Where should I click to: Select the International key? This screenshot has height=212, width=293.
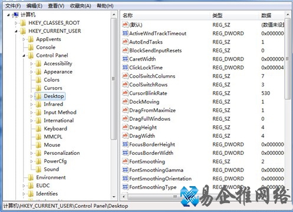(59, 121)
